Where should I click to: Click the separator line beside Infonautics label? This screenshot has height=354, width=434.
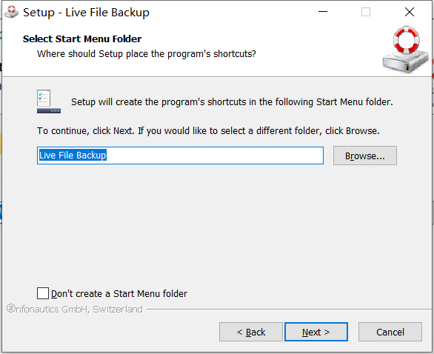(289, 309)
